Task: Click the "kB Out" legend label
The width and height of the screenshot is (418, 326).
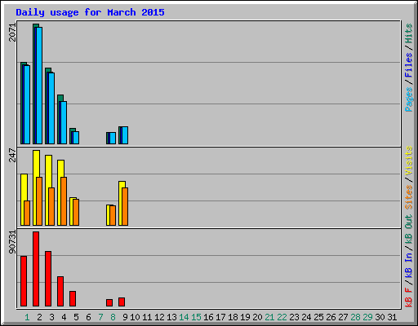Action: 408,230
